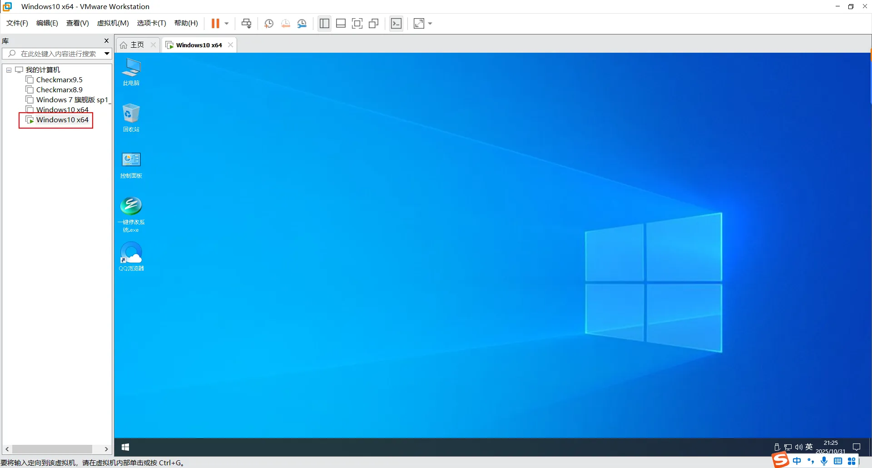The height and width of the screenshot is (468, 872).
Task: Open the console view terminal icon
Action: pos(396,24)
